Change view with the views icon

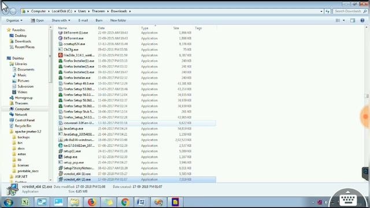[x=338, y=21]
